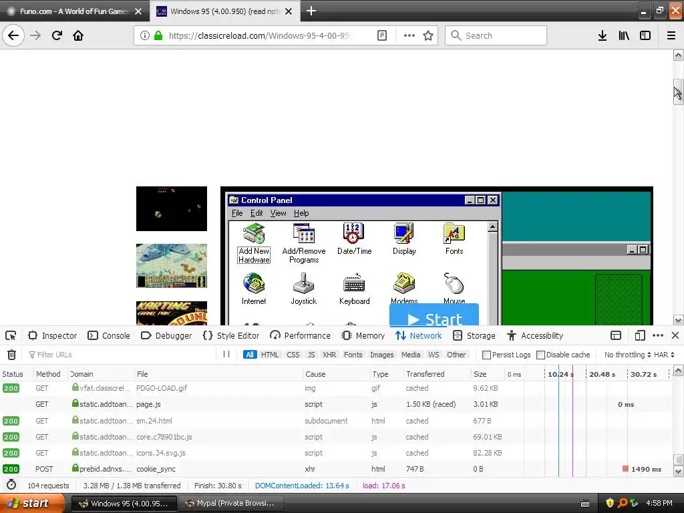Switch to Mypal Private Browsing taskbar item
The width and height of the screenshot is (684, 513).
(x=231, y=504)
